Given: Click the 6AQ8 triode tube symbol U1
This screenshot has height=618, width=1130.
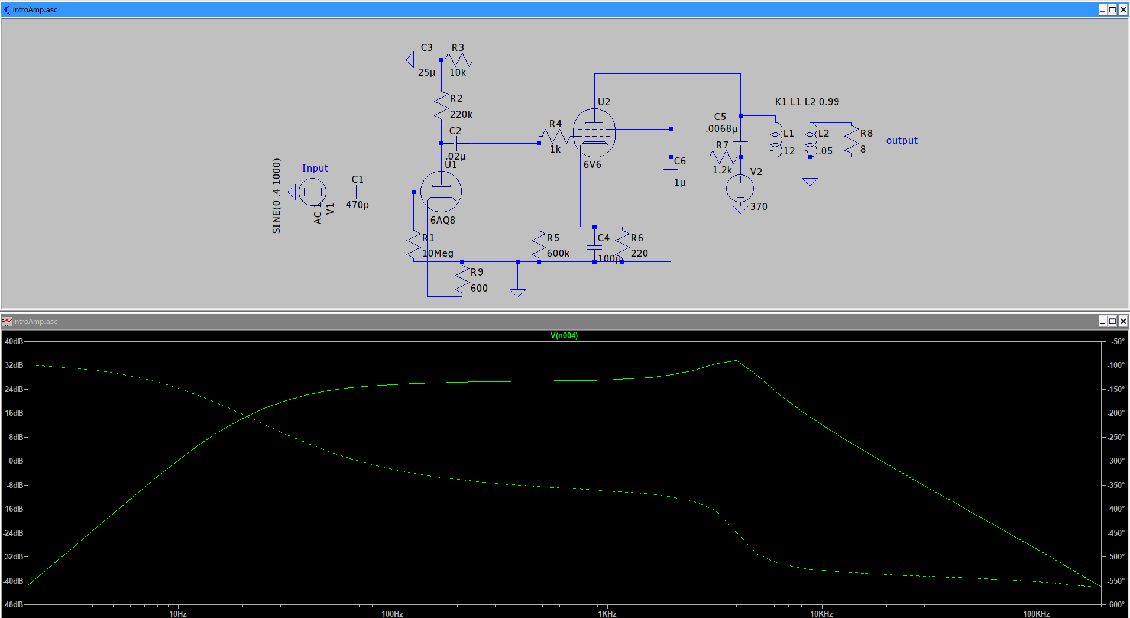Looking at the screenshot, I should pos(441,192).
